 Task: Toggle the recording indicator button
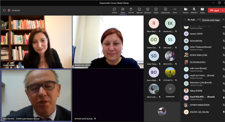(x=9, y=10)
